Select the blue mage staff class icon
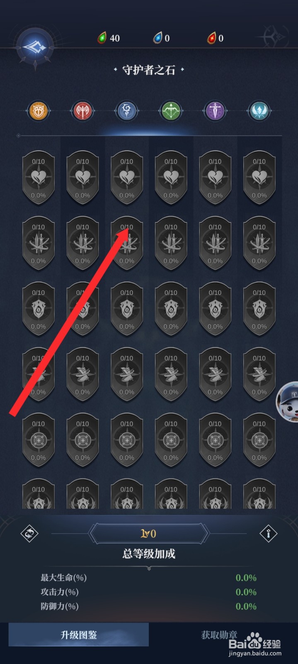 click(127, 111)
